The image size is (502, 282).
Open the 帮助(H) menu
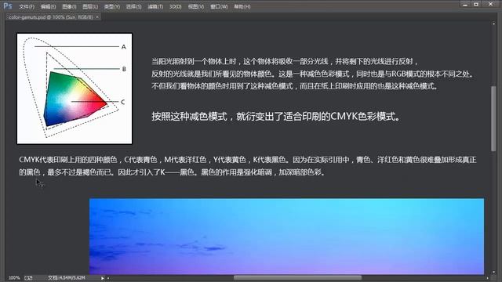tap(242, 6)
